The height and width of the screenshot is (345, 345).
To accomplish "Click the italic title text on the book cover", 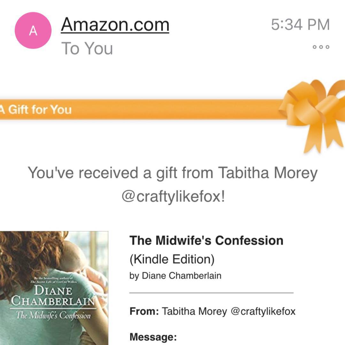I will (x=53, y=316).
